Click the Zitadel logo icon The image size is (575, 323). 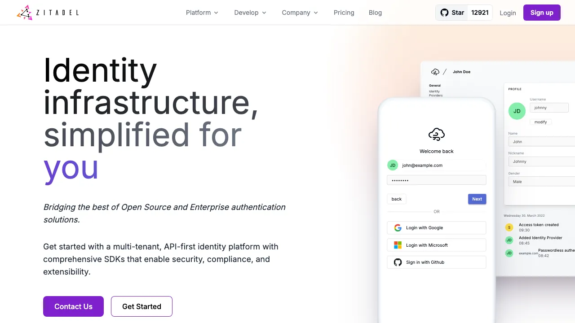25,13
